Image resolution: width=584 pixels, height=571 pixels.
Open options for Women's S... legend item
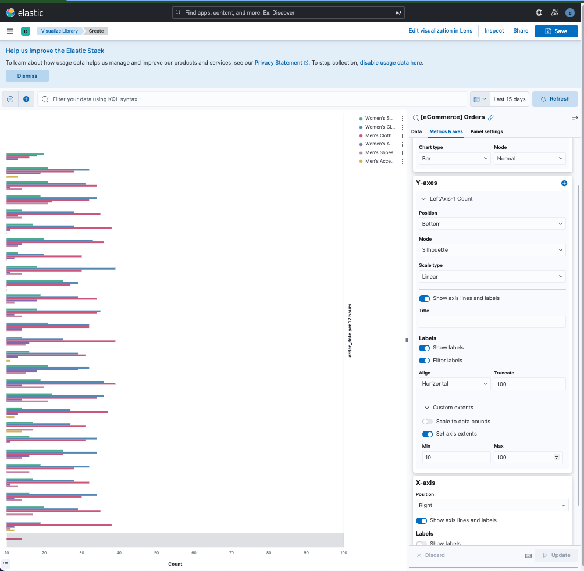pos(403,119)
